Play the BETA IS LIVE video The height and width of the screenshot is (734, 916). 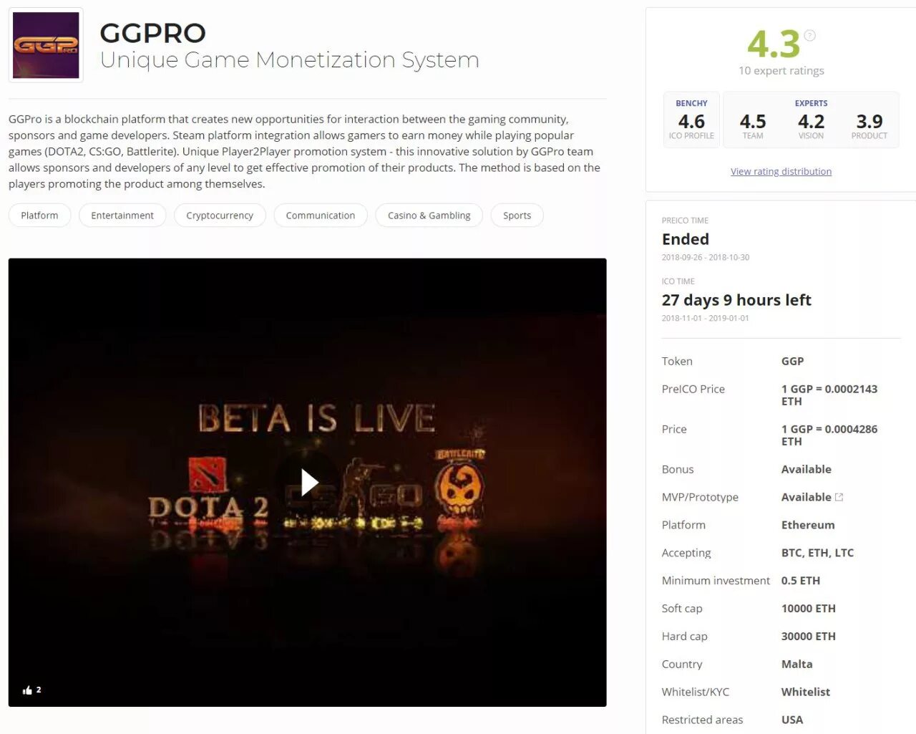[x=308, y=482]
